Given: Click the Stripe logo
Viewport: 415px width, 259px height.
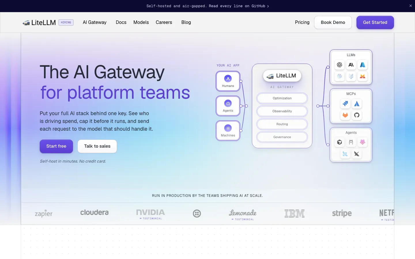Looking at the screenshot, I should point(342,213).
